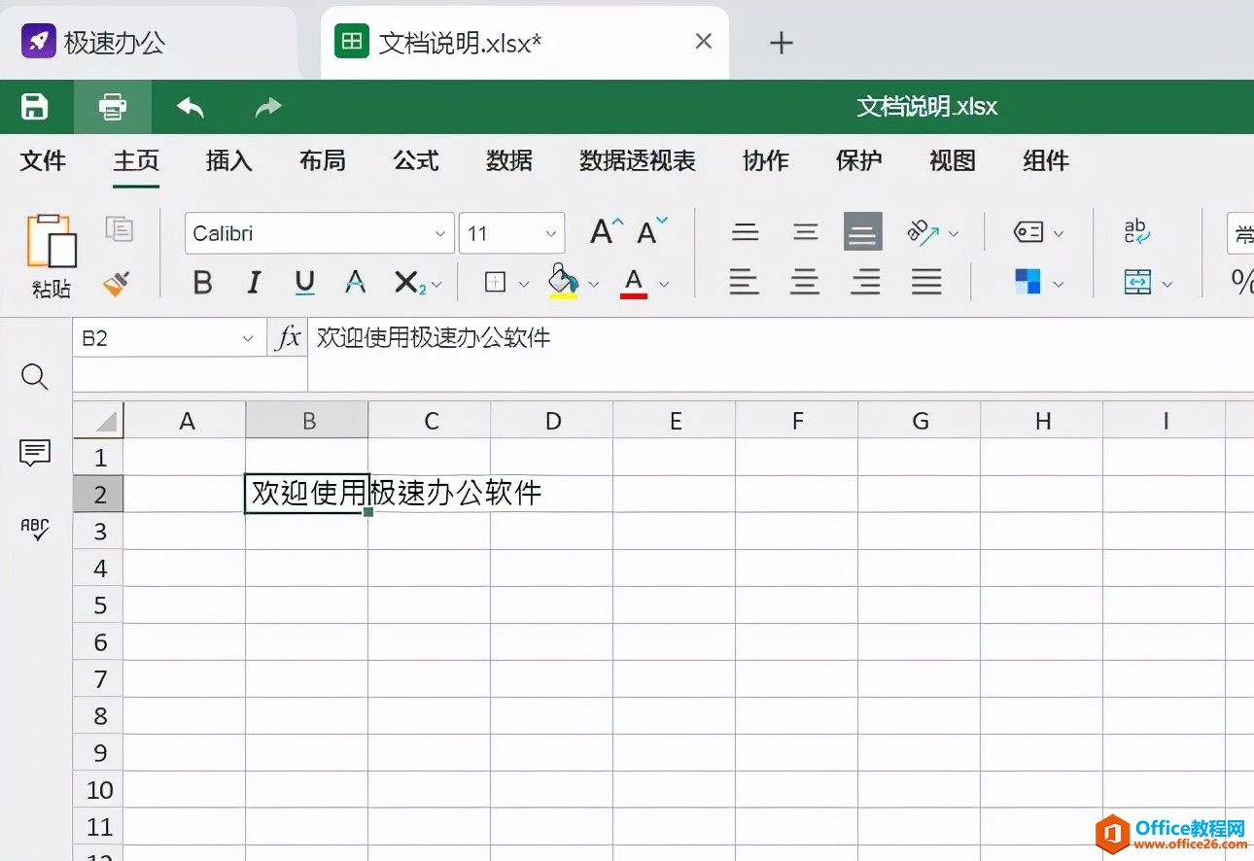The width and height of the screenshot is (1254, 861).
Task: Save the document with the floppy icon
Action: (x=35, y=107)
